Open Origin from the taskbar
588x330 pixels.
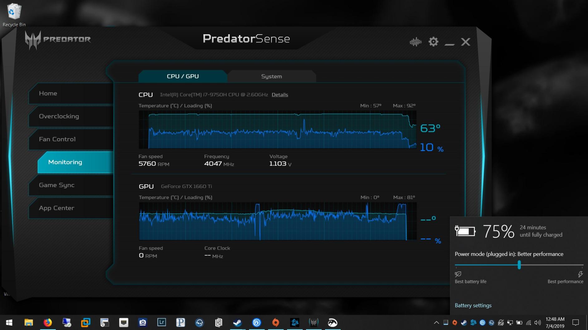275,323
